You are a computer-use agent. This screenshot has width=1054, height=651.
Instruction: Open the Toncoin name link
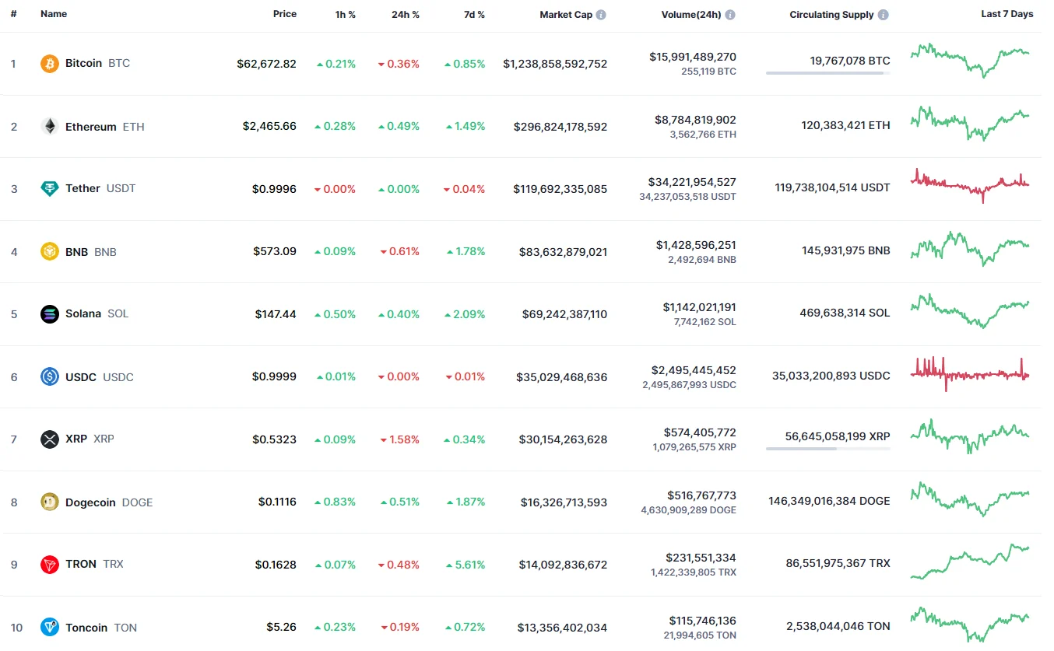point(86,628)
